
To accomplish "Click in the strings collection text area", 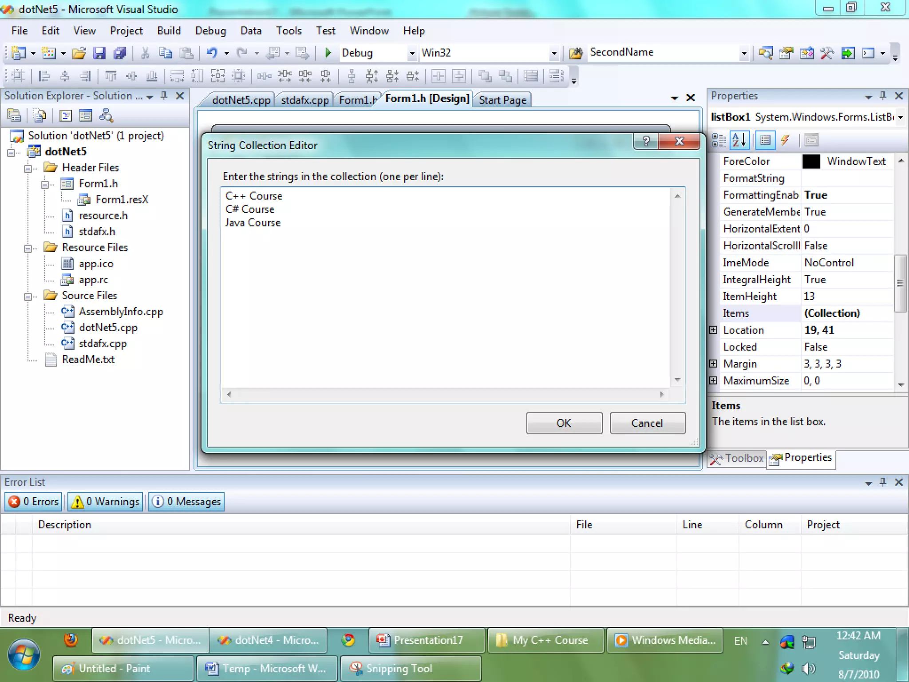I will 444,302.
